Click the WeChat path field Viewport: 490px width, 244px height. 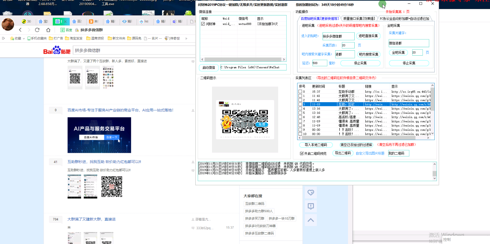pos(253,67)
